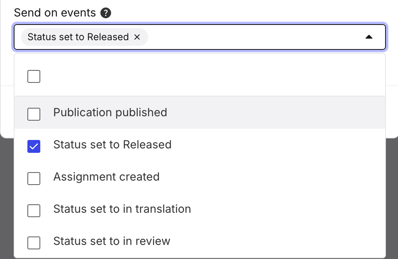Remove the Status set to Released tag
Image resolution: width=398 pixels, height=259 pixels.
pyautogui.click(x=137, y=37)
